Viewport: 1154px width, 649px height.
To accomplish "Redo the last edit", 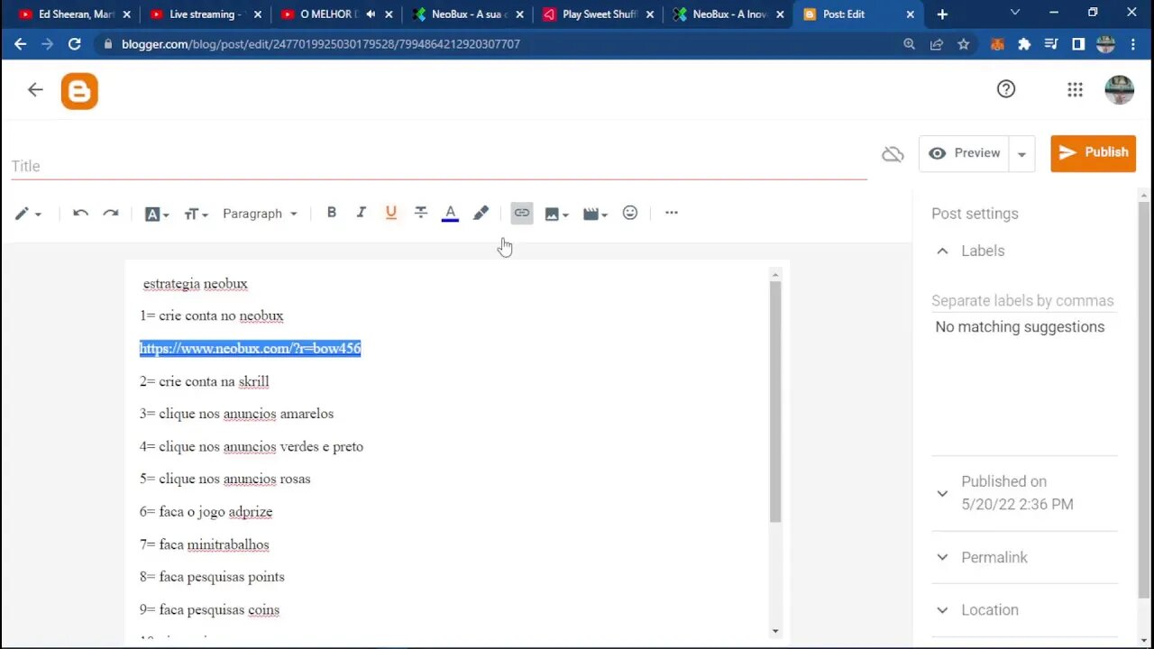I will coord(111,214).
